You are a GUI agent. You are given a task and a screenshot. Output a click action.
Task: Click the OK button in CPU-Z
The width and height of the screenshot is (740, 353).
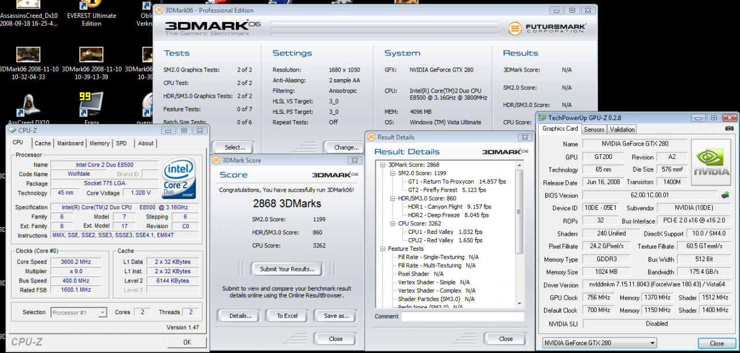tap(187, 342)
